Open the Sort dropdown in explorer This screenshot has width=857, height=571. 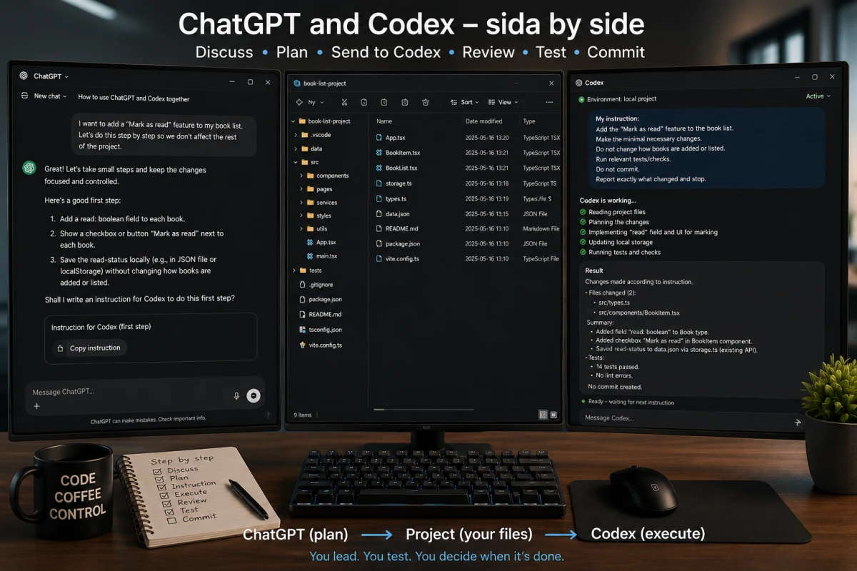[466, 102]
